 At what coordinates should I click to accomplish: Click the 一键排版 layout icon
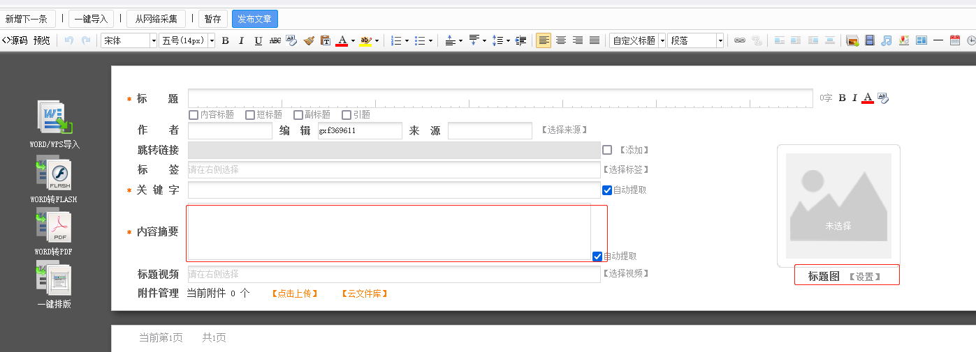click(x=54, y=277)
